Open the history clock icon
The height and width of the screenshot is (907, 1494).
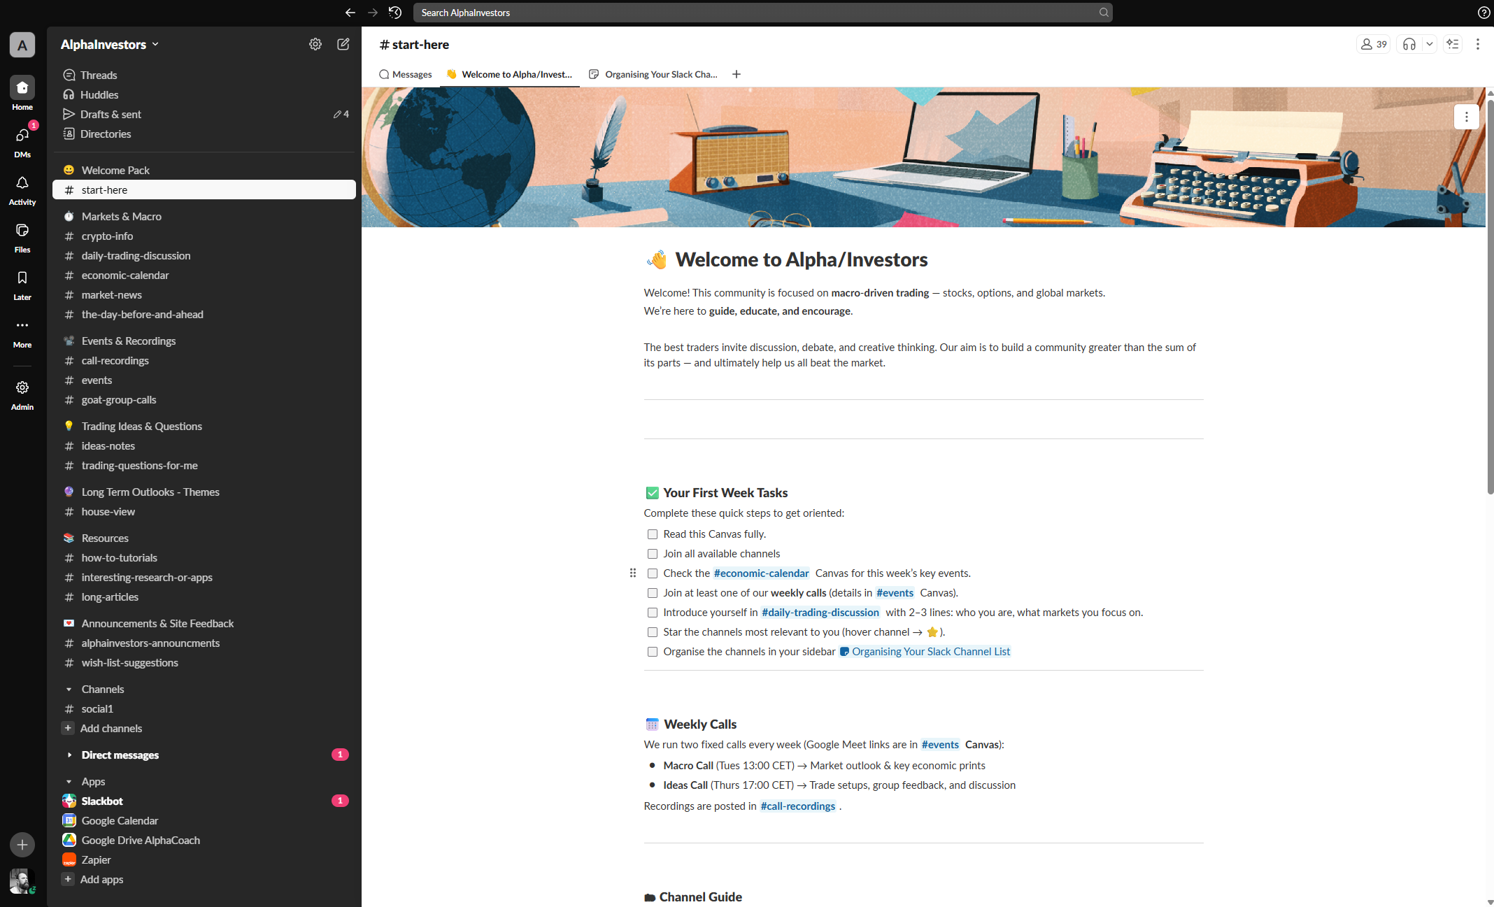[395, 13]
